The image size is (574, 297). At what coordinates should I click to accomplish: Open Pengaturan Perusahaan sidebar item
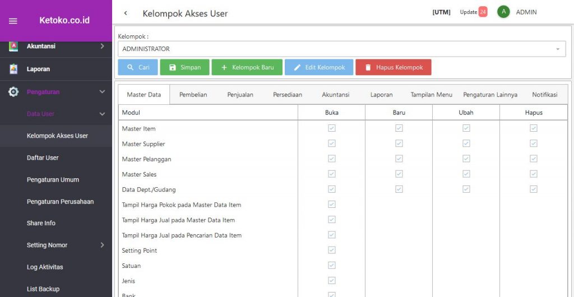[56, 202]
